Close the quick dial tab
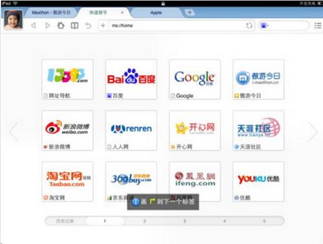The height and width of the screenshot is (244, 323). [122, 12]
